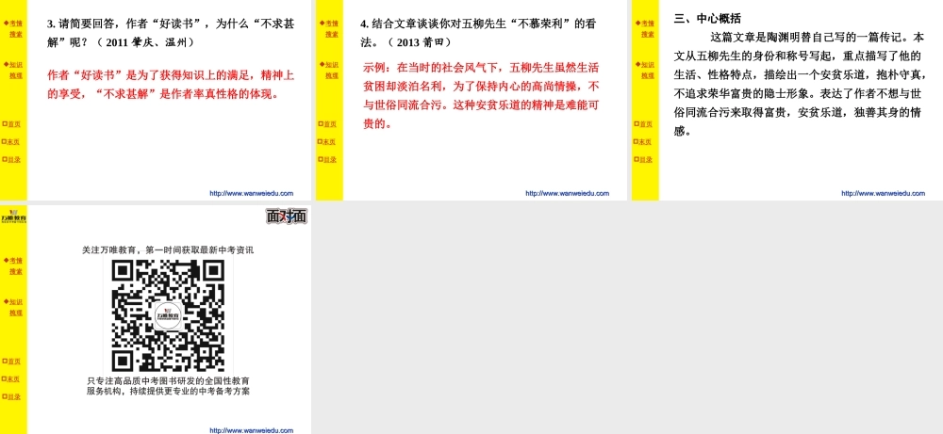Open 目录 on question 3 slide
Screen dimensions: 943x434
[12, 159]
